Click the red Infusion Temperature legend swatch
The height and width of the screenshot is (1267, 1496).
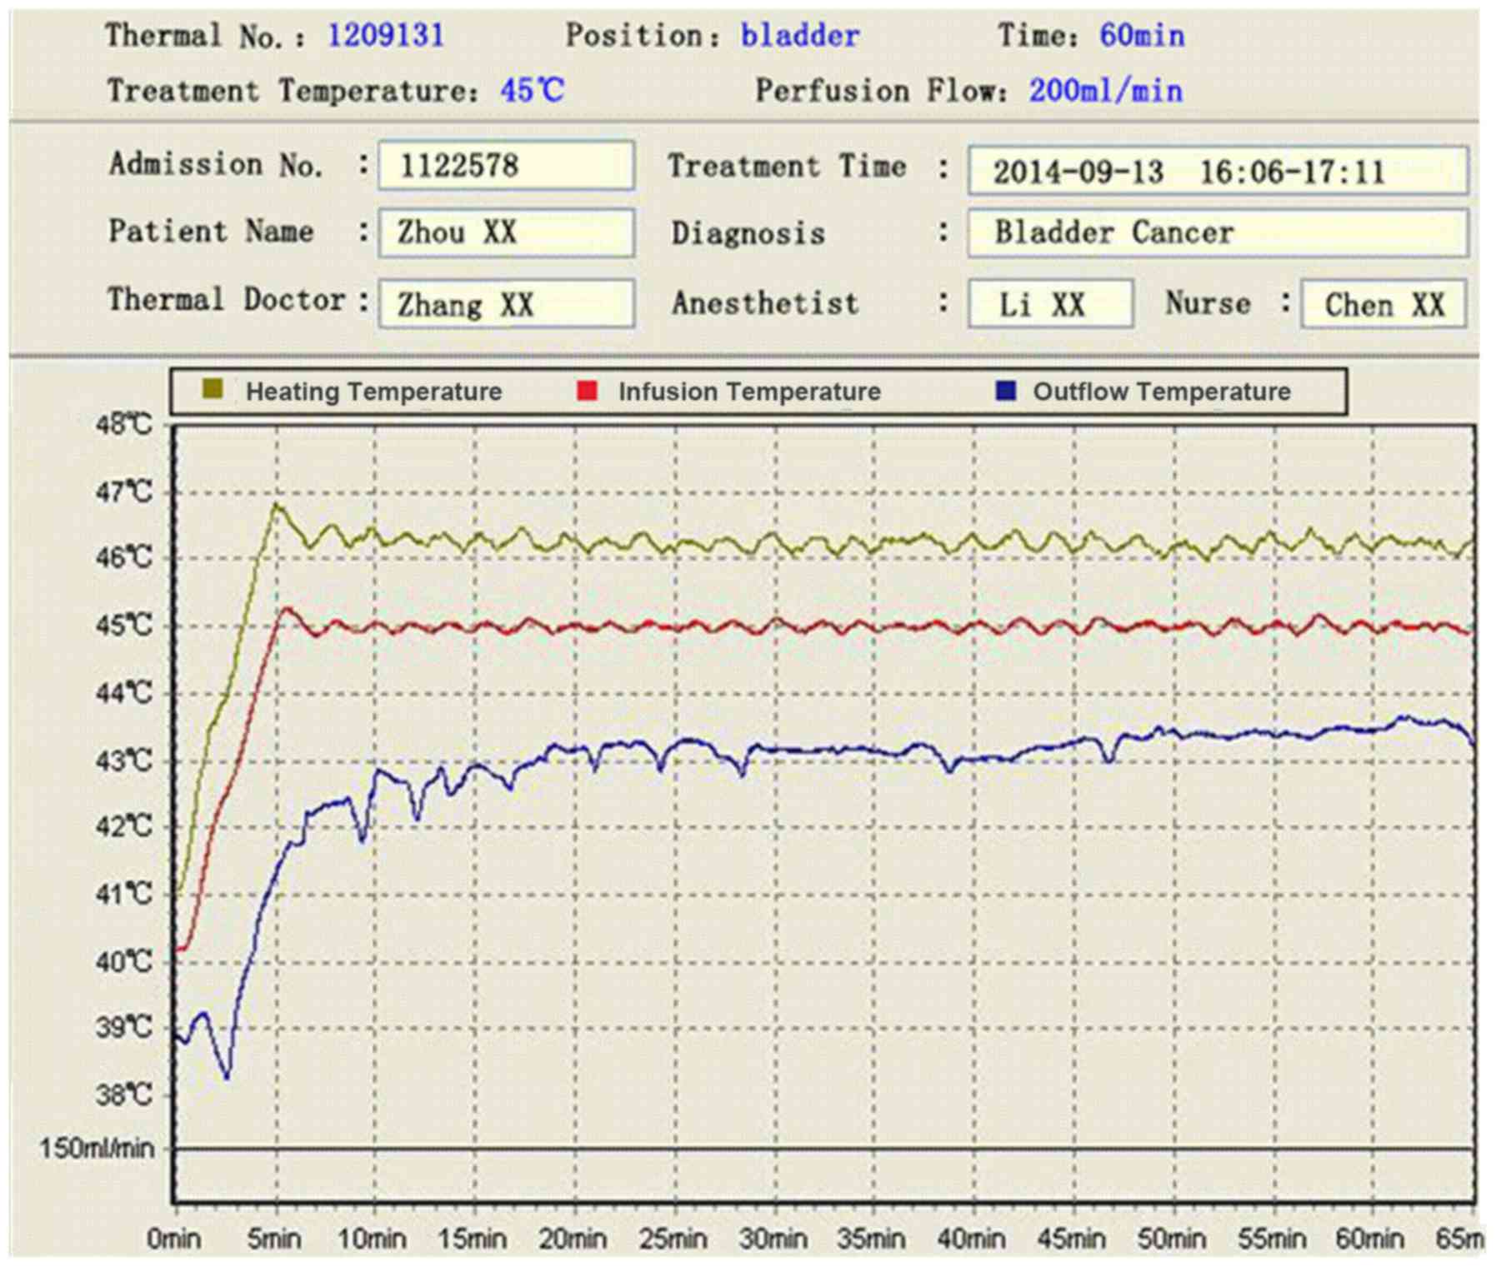(587, 391)
